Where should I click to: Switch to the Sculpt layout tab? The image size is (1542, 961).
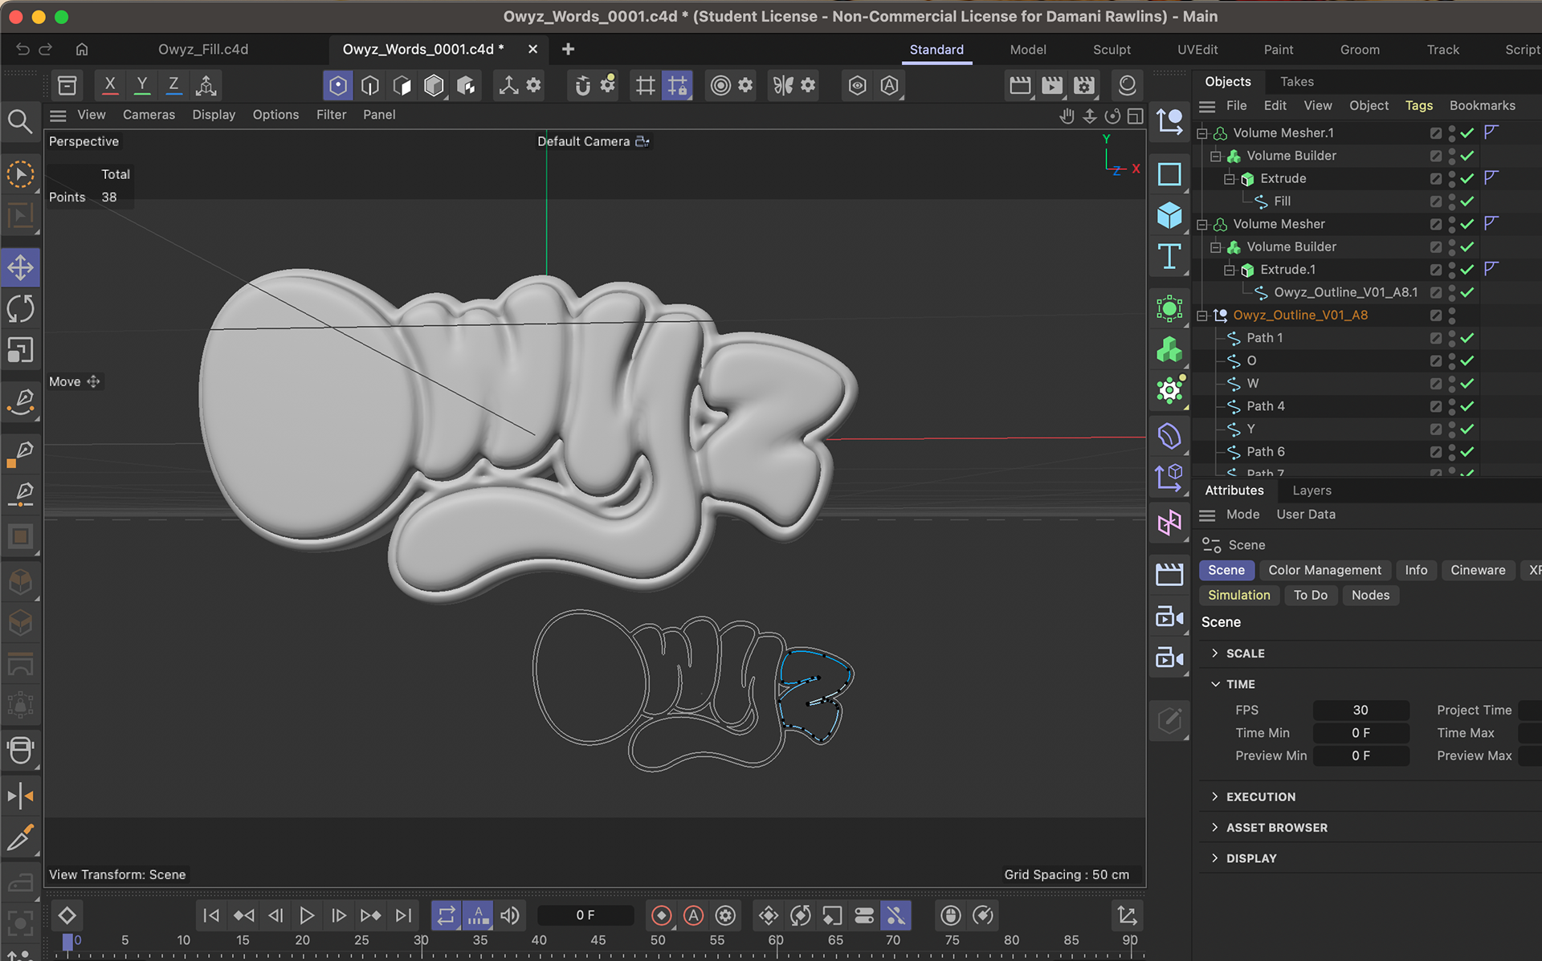click(1112, 50)
